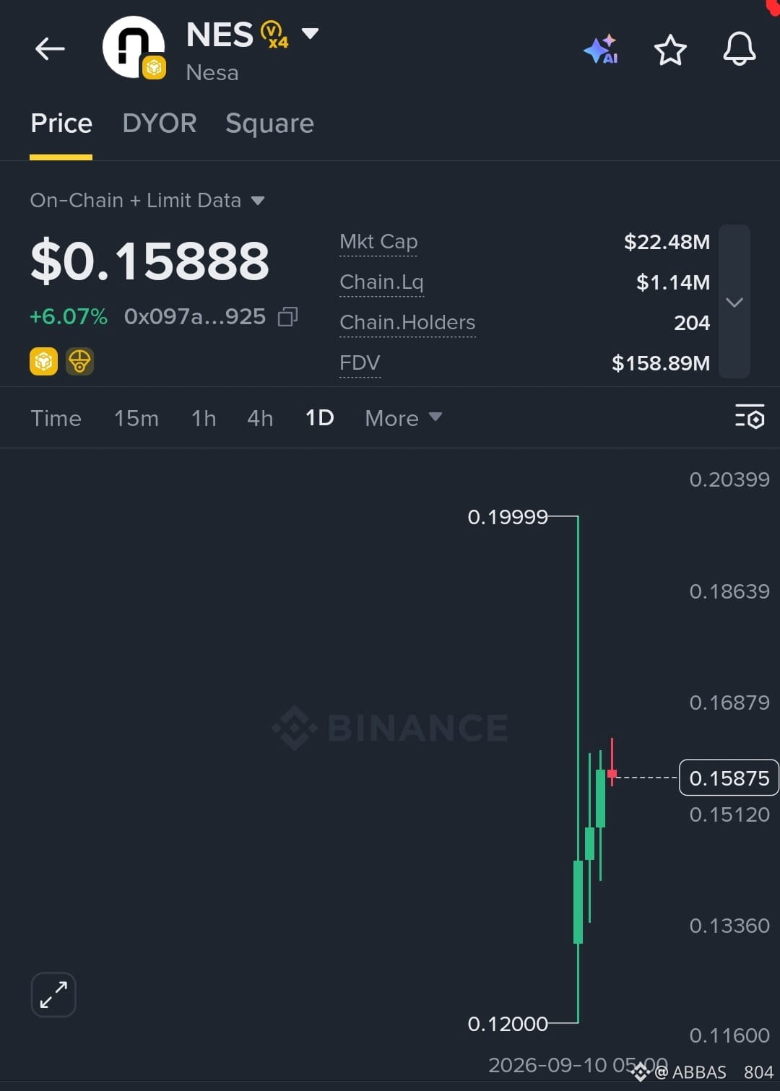Copy the contract address 0x097a...925
The image size is (780, 1091).
(287, 316)
